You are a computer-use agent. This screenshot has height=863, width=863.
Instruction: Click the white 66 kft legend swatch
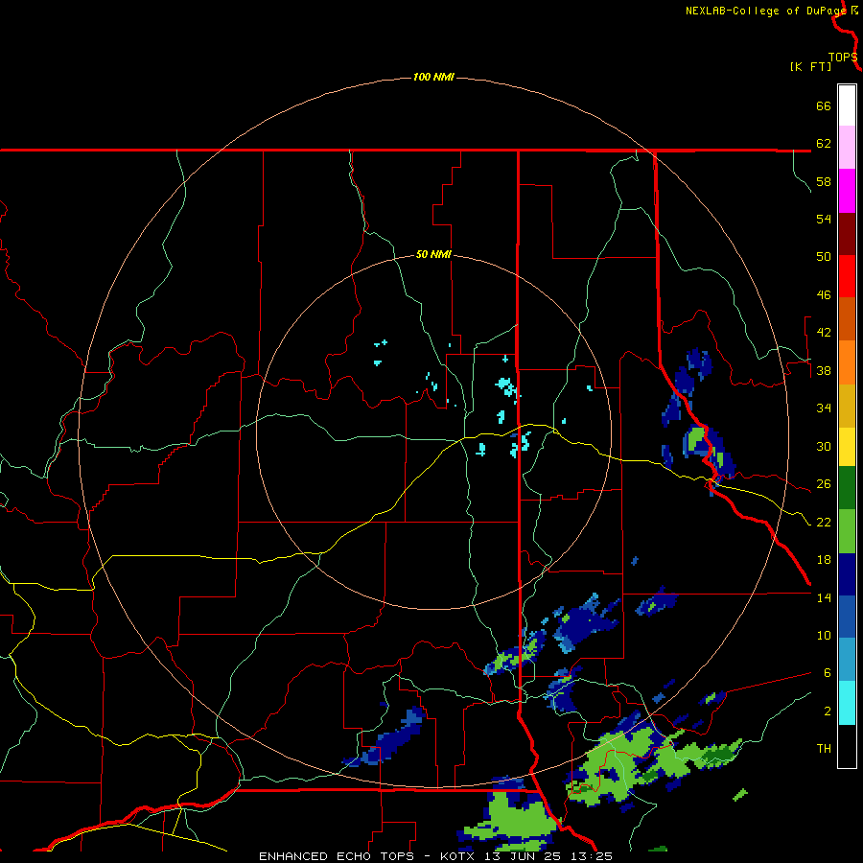847,105
